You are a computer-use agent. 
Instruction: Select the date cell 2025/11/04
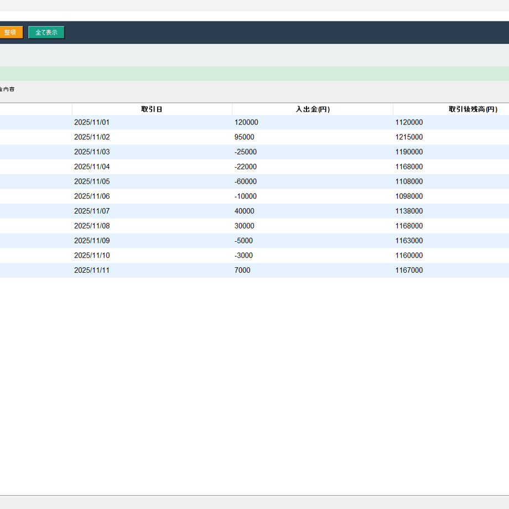coord(92,167)
